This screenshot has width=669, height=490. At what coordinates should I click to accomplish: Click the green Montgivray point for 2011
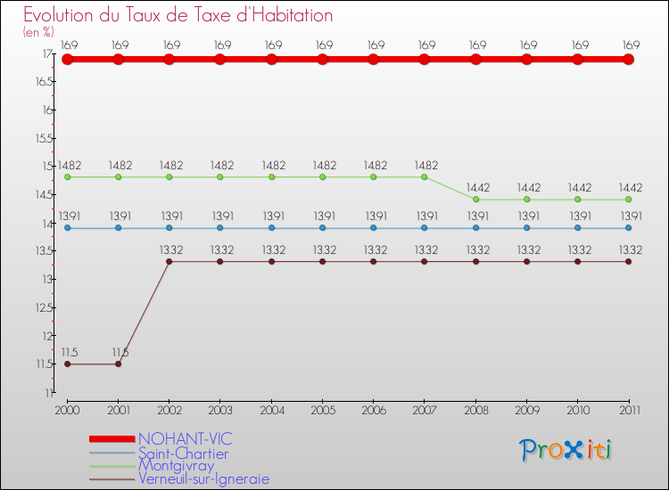629,200
